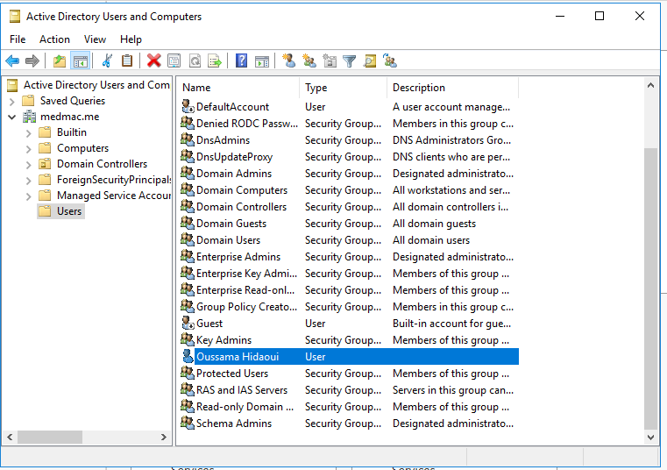Click the DefaultAccount user icon
Screen dimensions: 667x470
point(188,106)
